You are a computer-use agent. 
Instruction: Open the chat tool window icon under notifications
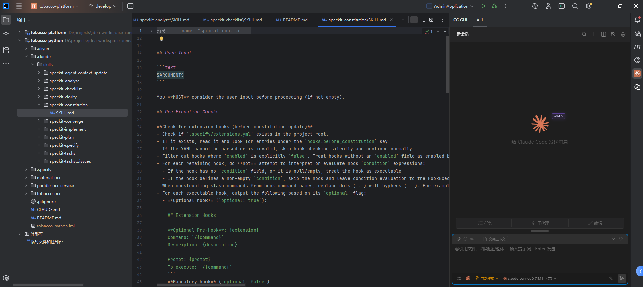pyautogui.click(x=637, y=33)
